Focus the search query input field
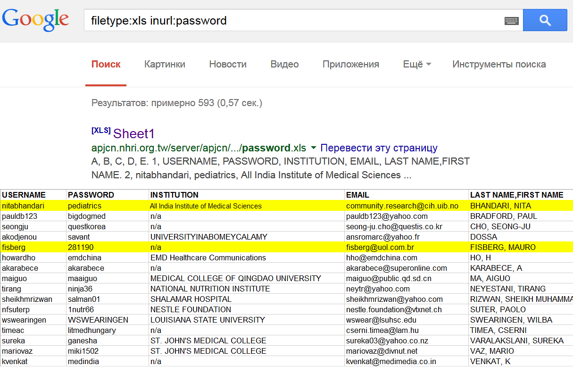 point(292,21)
